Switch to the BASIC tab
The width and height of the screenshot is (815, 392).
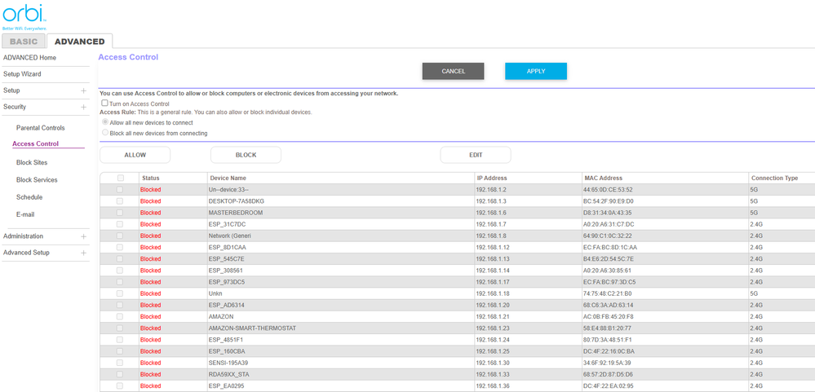point(24,42)
